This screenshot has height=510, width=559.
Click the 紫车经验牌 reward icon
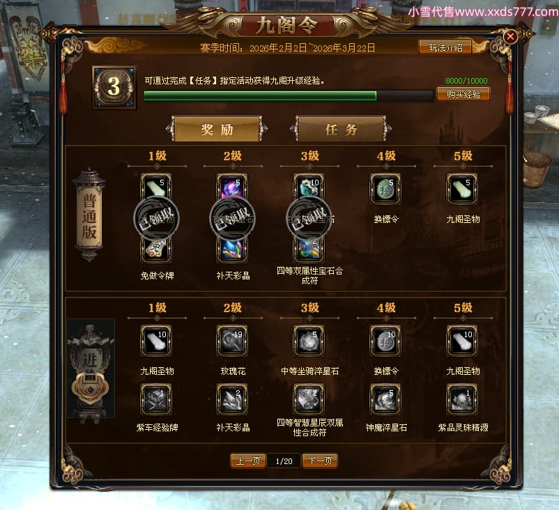pos(156,399)
